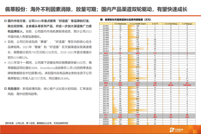Click the red 2021 annual total row label
This screenshot has height=134, width=201.
106,115
